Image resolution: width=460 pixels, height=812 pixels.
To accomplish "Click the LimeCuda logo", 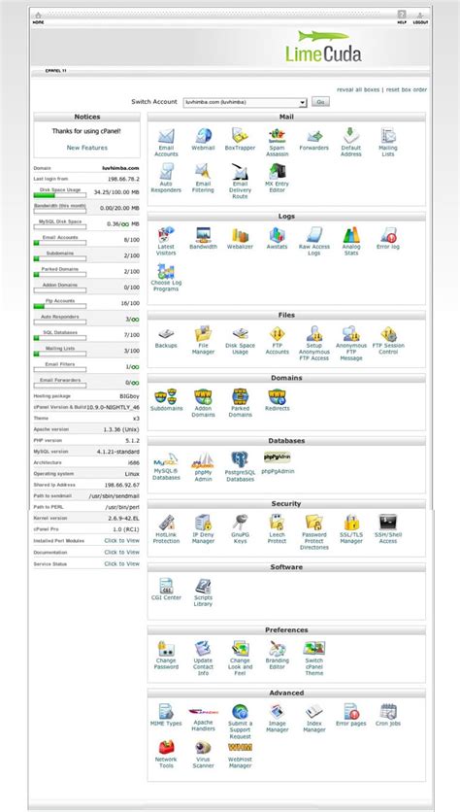I will pos(323,47).
